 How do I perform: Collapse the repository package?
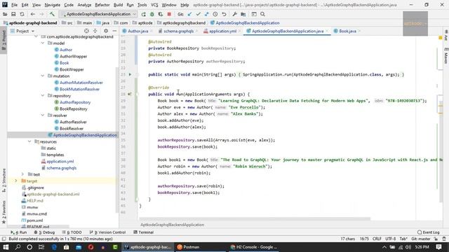click(43, 96)
